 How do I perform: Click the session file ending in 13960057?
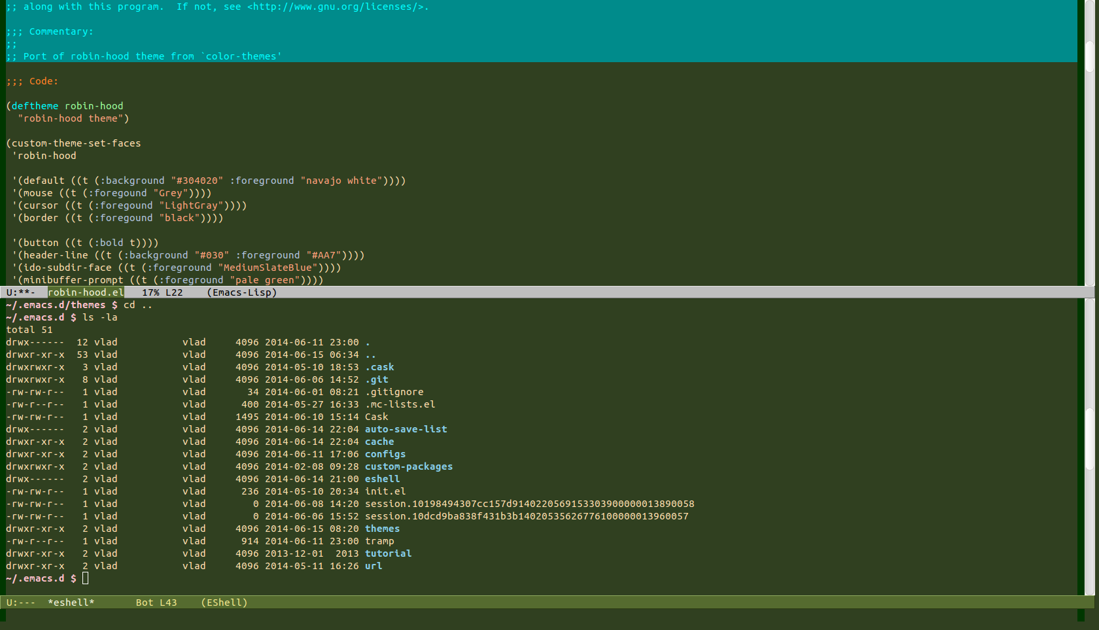(527, 516)
